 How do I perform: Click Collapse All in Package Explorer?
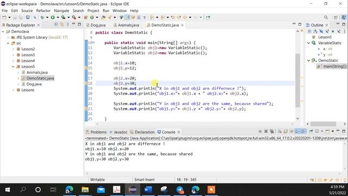[56, 24]
